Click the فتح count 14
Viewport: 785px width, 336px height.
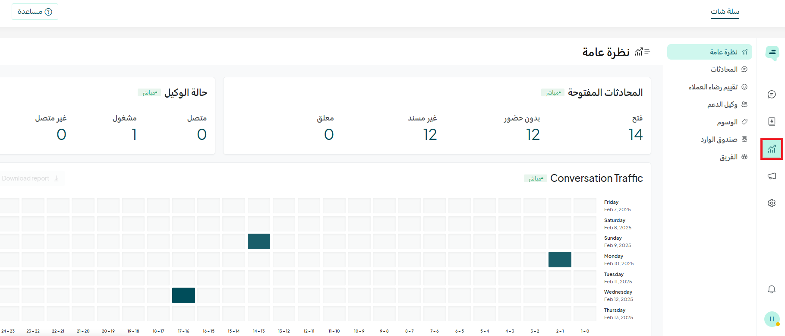(636, 135)
